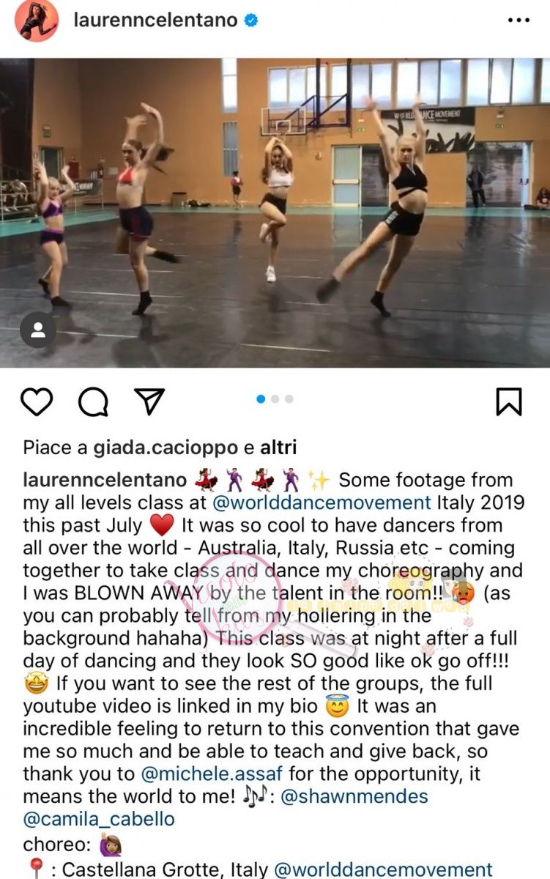Open the @worlddancemovement mention in the caption

tap(322, 503)
